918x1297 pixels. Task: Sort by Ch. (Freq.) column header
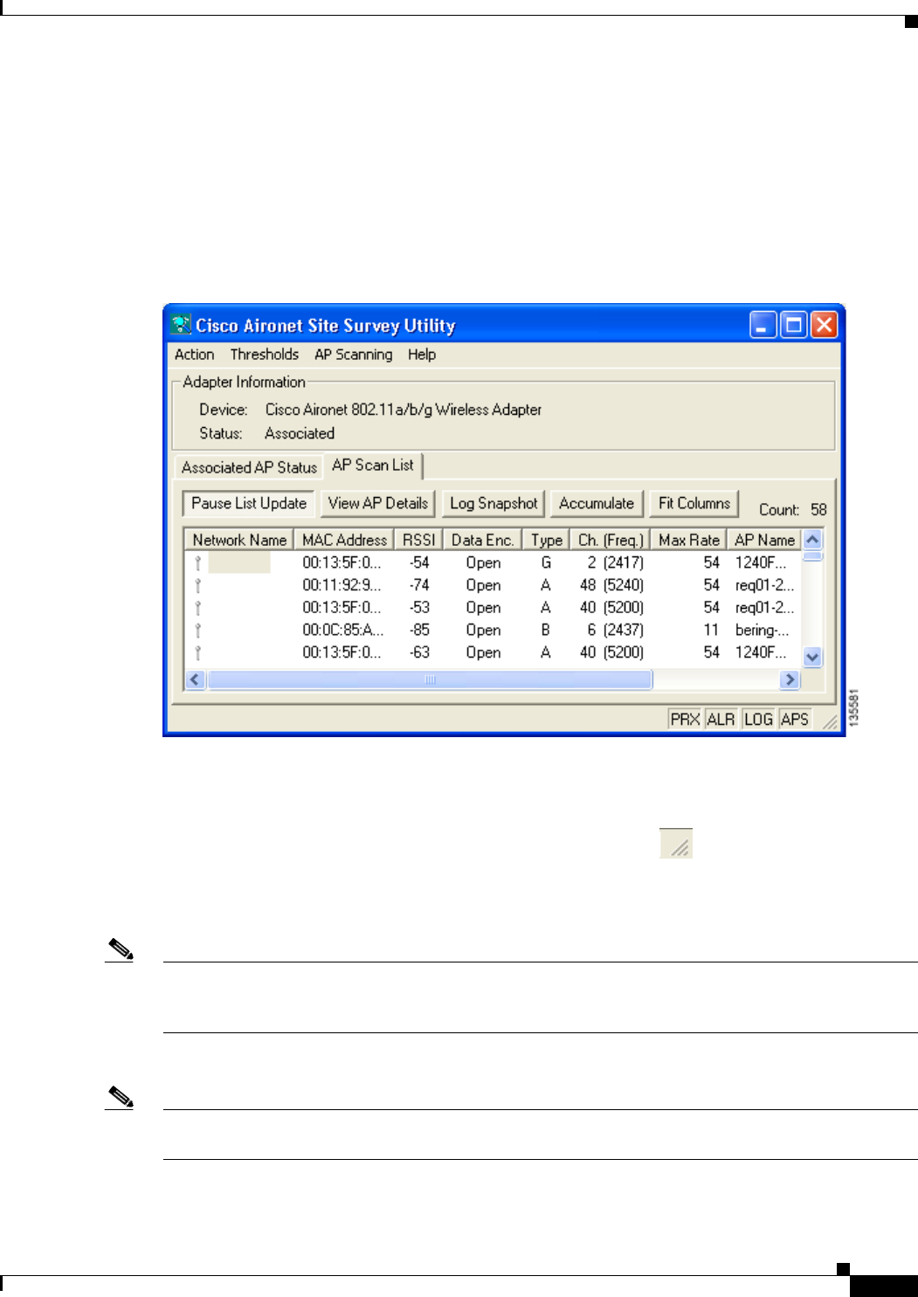tap(611, 541)
